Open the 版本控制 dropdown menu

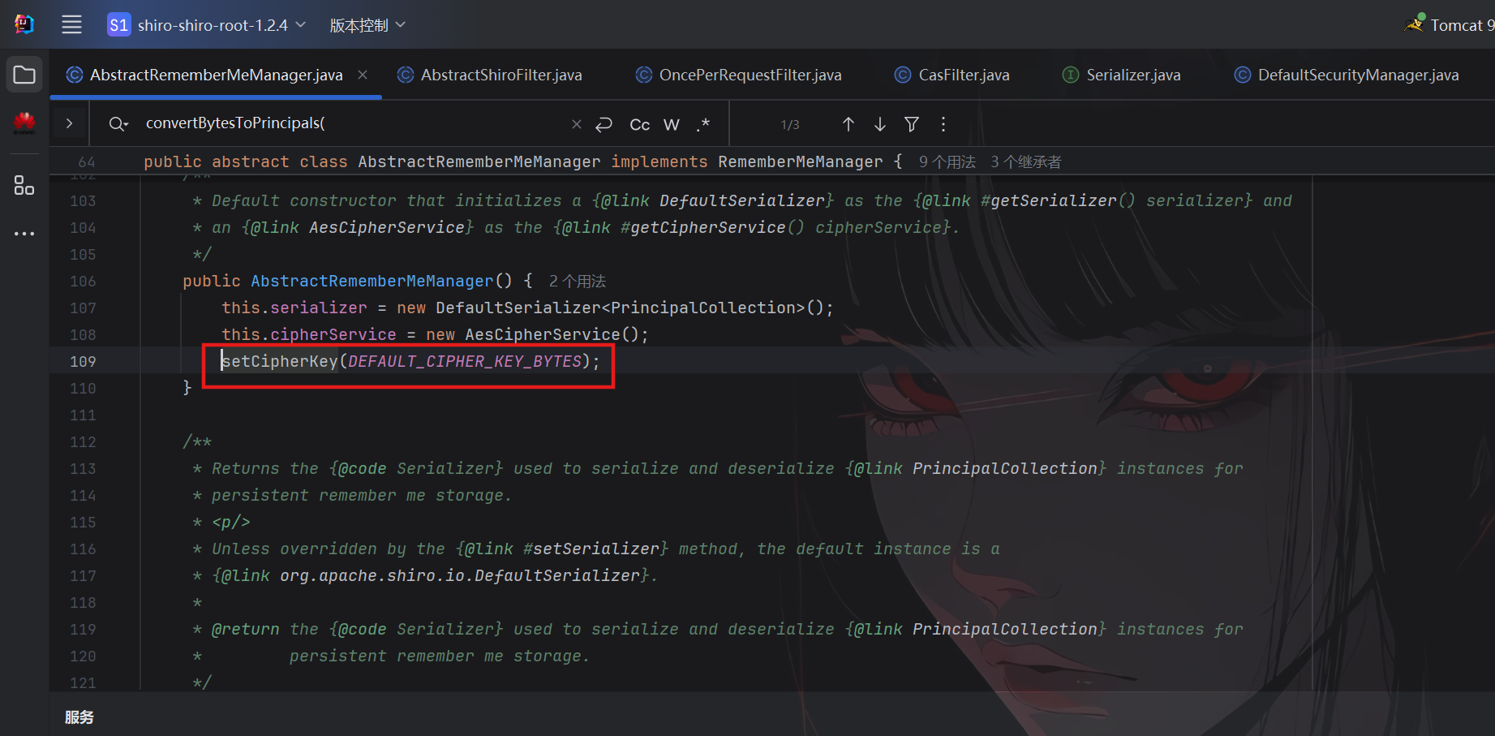coord(367,25)
